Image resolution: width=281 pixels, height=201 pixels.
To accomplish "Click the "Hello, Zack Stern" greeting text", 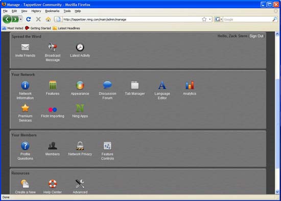I will (232, 36).
